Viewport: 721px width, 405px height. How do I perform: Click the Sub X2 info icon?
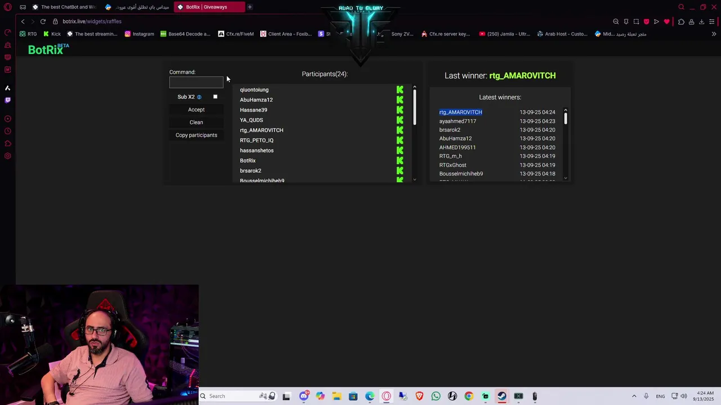pos(199,97)
